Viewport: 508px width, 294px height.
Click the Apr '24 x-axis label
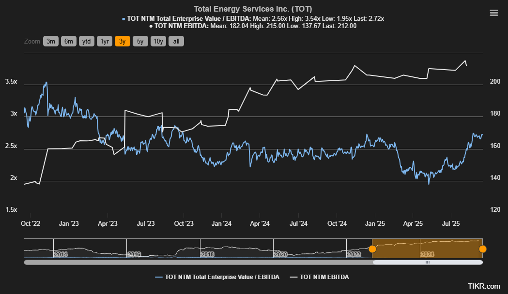point(260,223)
